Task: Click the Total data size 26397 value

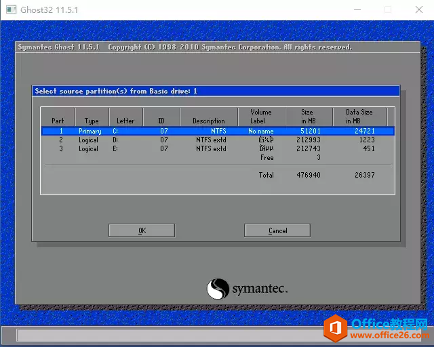Action: tap(365, 175)
